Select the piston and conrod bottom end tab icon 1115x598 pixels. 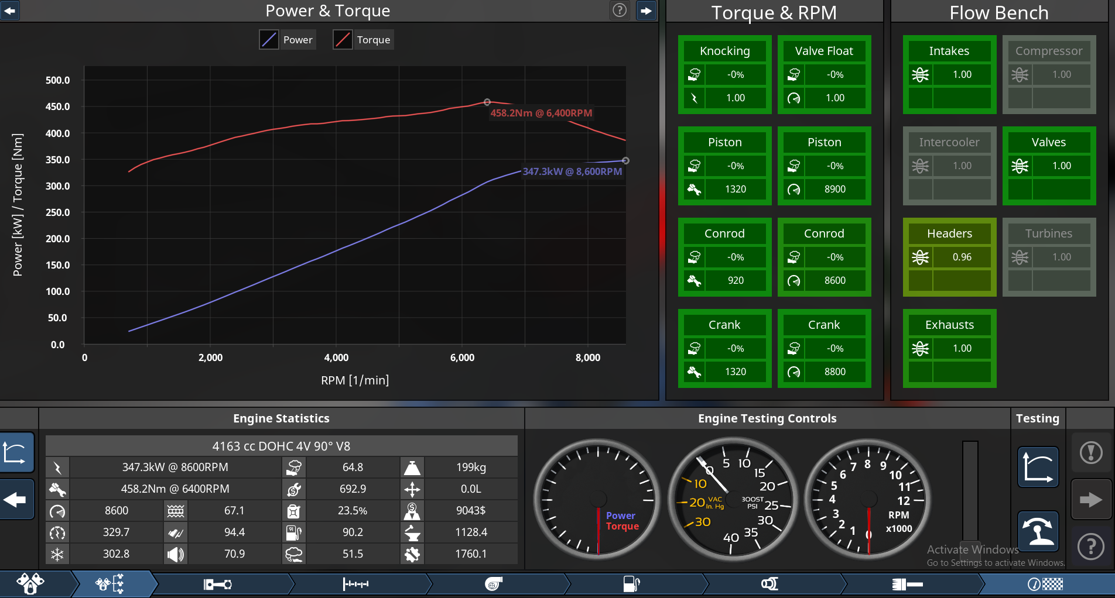217,584
